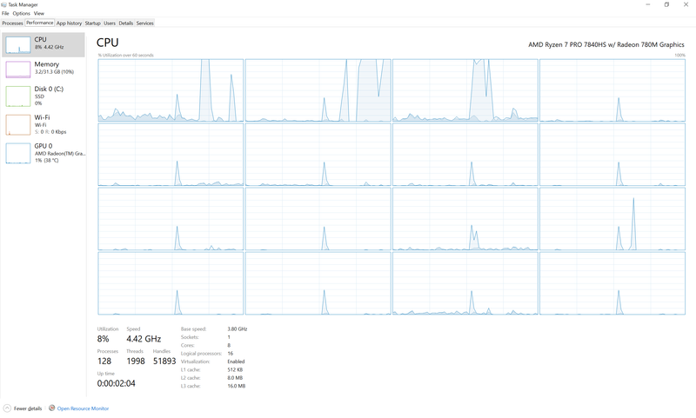The width and height of the screenshot is (696, 418).
Task: Select Memory mini graph thumbnail in sidebar
Action: click(x=18, y=70)
